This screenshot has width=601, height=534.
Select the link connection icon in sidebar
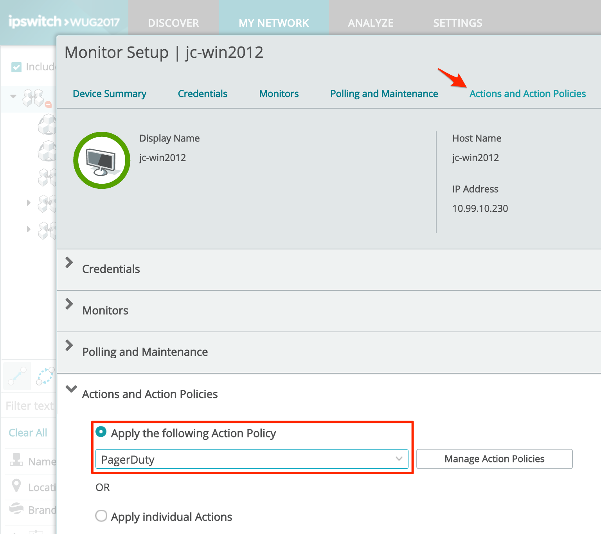click(x=17, y=376)
